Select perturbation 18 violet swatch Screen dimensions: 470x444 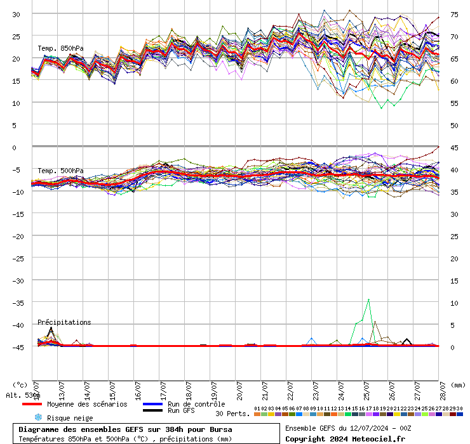coord(376,414)
